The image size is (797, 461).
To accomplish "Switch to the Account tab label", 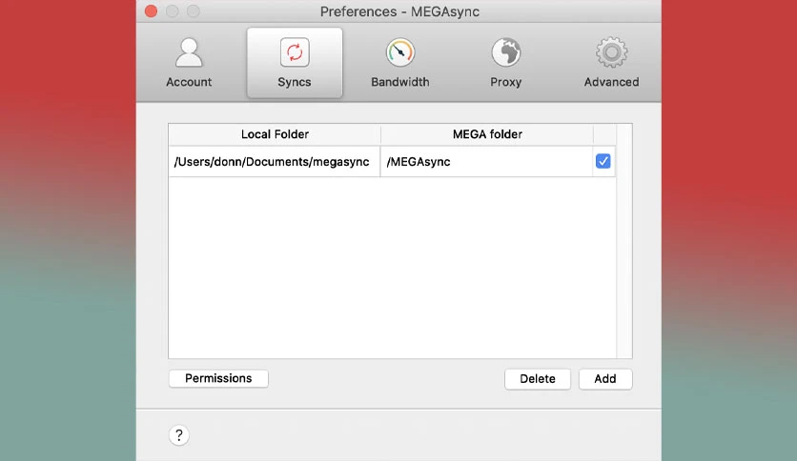I will click(189, 82).
